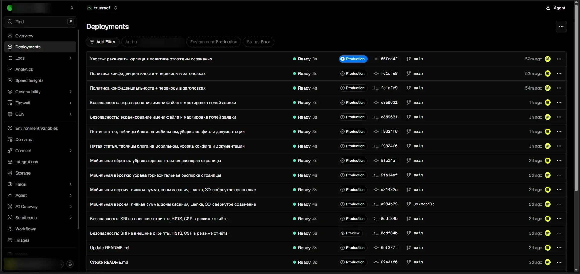This screenshot has height=274, width=580.
Task: Expand the Flags submenu chevron
Action: pos(71,184)
